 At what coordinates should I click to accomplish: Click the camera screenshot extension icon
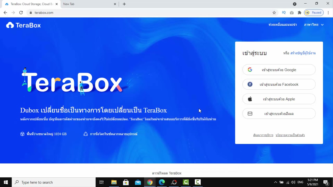tap(292, 12)
